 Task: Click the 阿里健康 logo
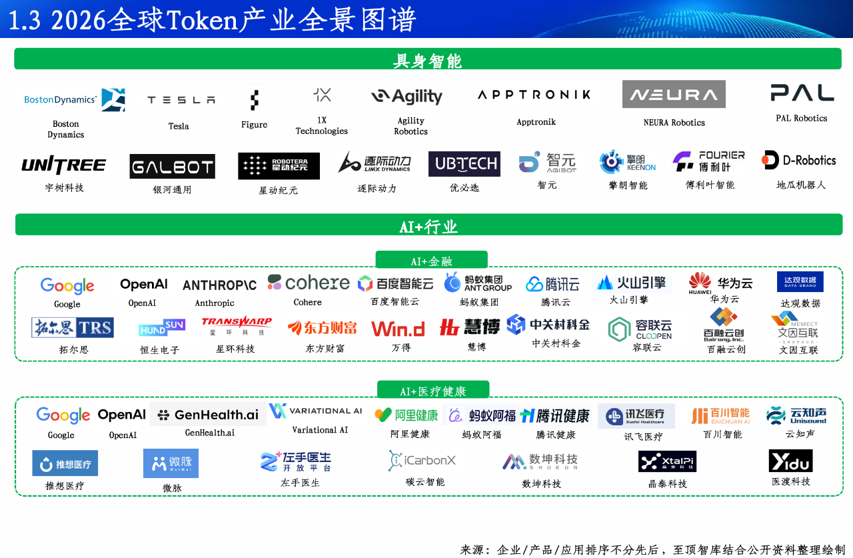(407, 415)
